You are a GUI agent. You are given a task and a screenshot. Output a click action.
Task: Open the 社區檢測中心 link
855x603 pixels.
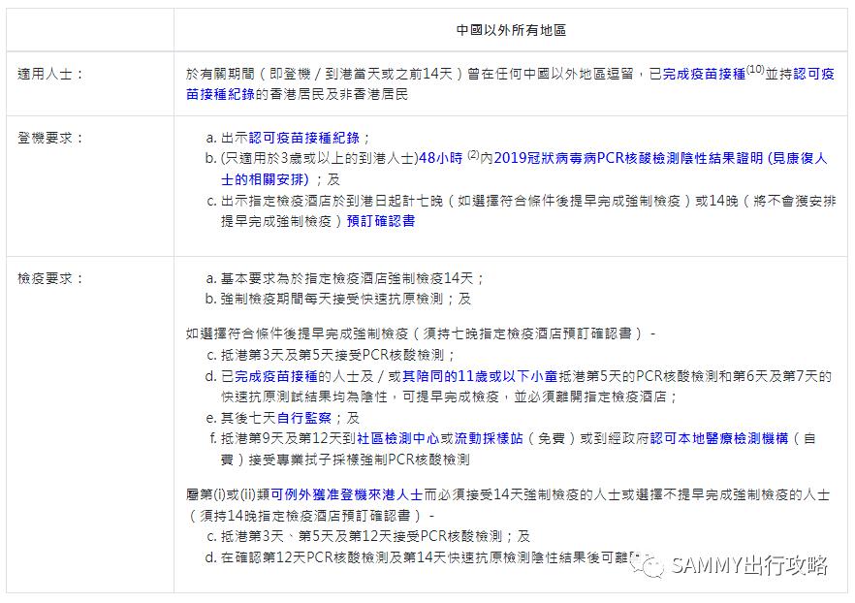tap(398, 438)
